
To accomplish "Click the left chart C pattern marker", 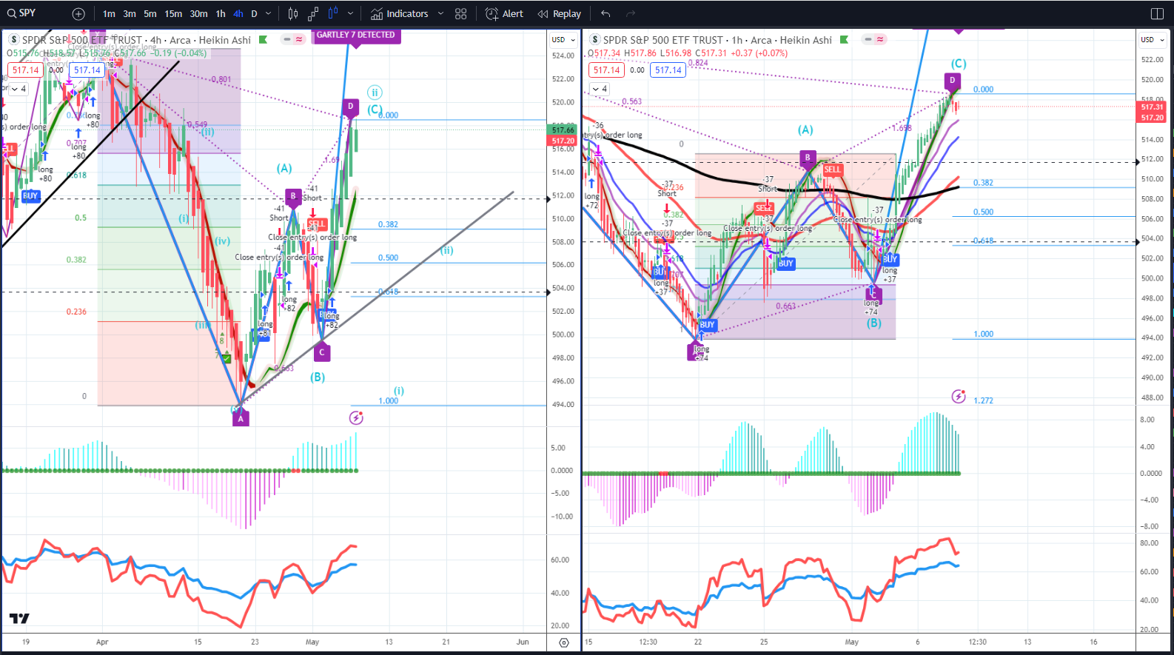I will pos(322,353).
